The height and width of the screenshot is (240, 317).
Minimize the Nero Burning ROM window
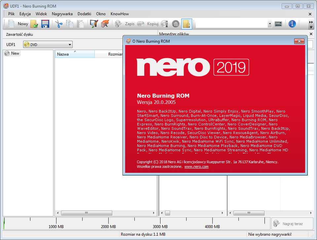[x=287, y=6]
